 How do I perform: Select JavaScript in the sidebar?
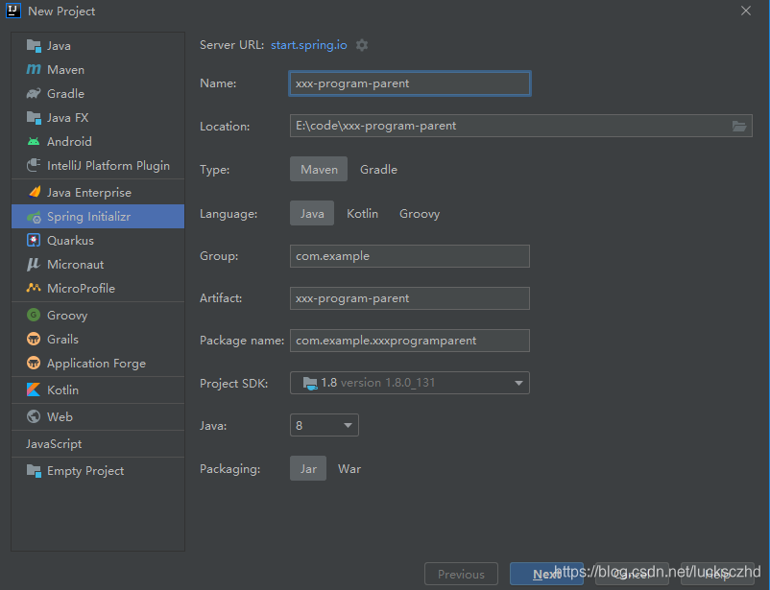coord(98,444)
